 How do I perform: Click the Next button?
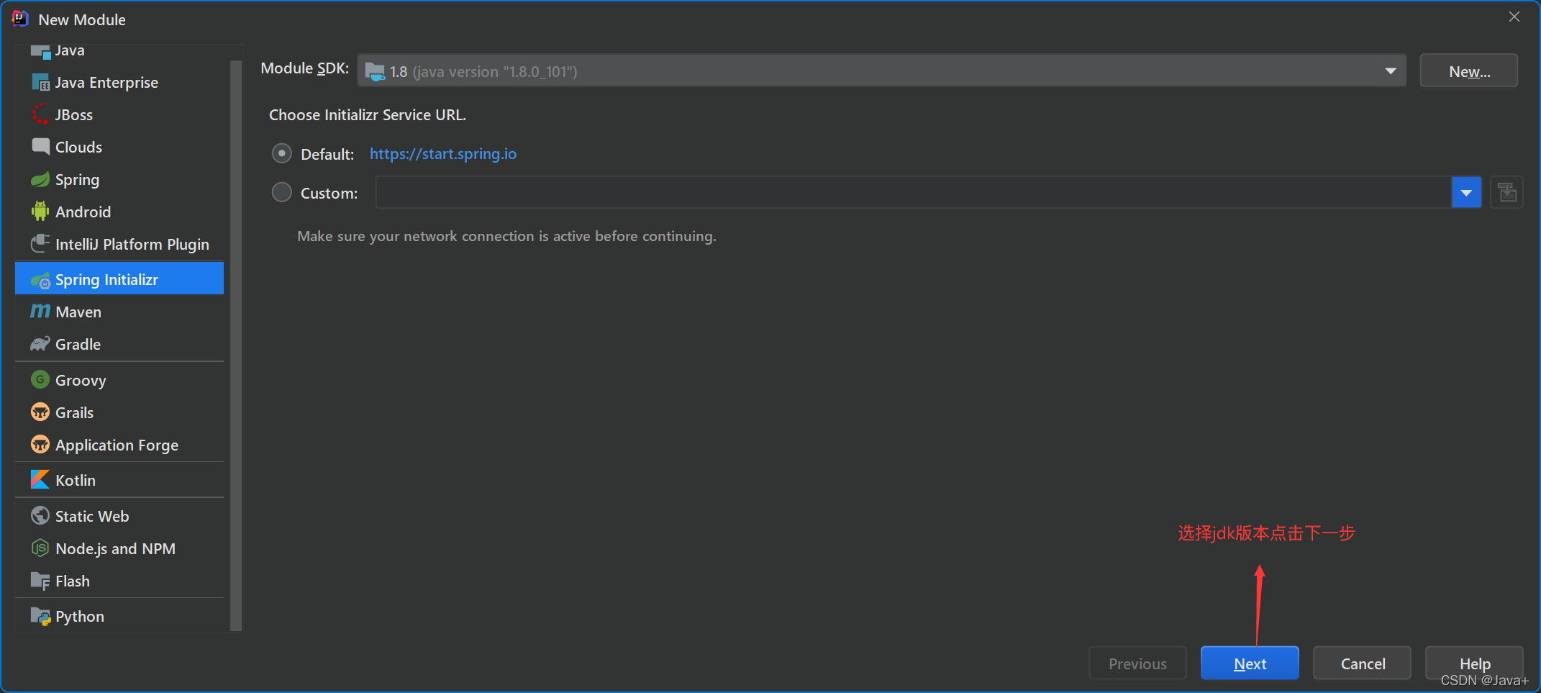pos(1250,663)
